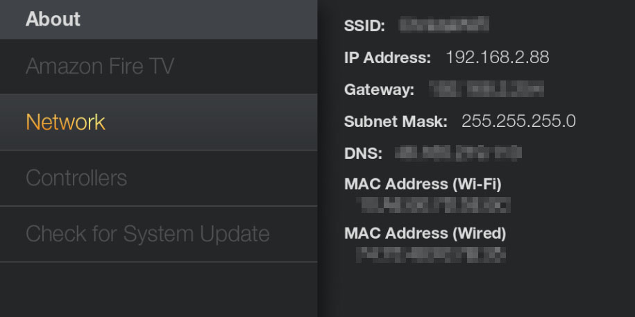The width and height of the screenshot is (635, 317).
Task: Select the 255.255.255.0 subnet value
Action: click(518, 121)
